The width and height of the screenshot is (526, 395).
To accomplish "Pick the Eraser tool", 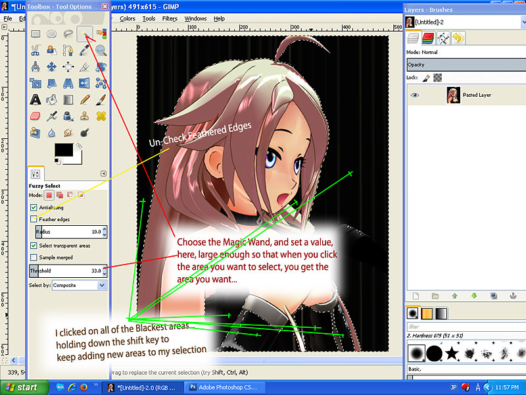I will (35, 116).
